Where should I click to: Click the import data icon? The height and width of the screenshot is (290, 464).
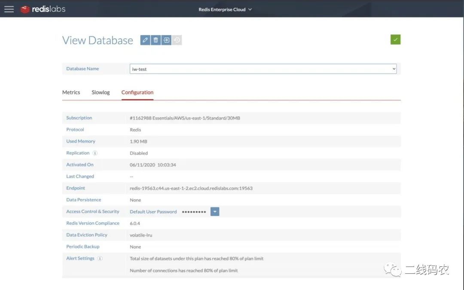pos(166,40)
